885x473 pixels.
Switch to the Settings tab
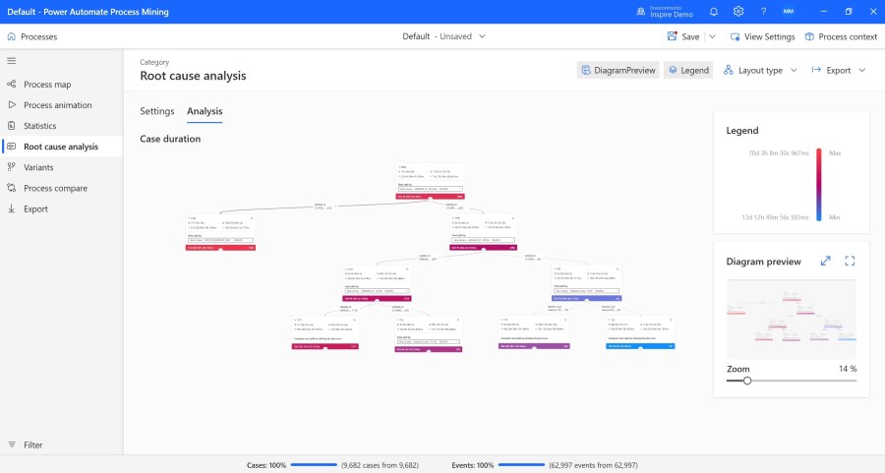click(156, 112)
